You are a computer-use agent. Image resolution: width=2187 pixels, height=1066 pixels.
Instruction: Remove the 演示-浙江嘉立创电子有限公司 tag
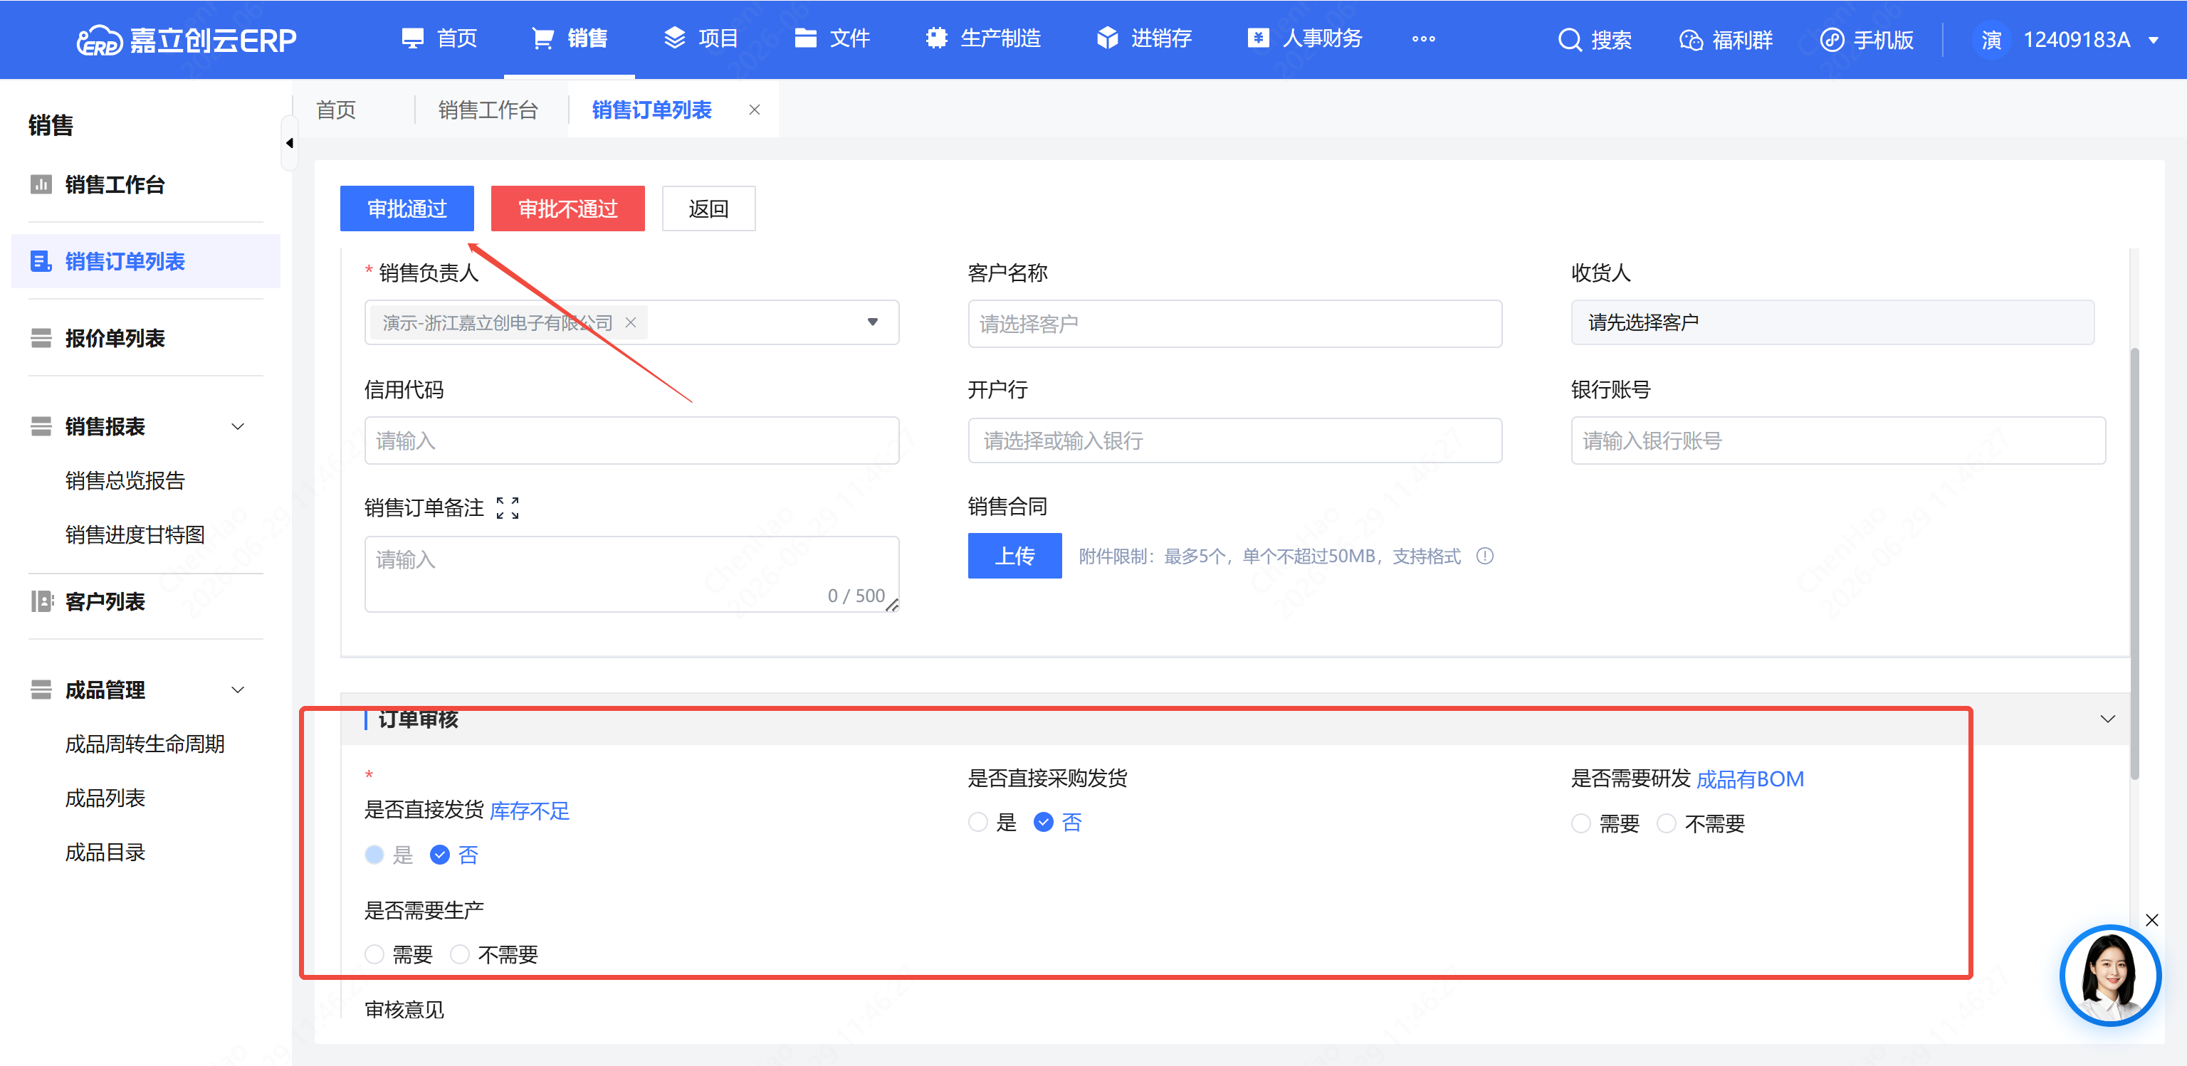point(631,322)
